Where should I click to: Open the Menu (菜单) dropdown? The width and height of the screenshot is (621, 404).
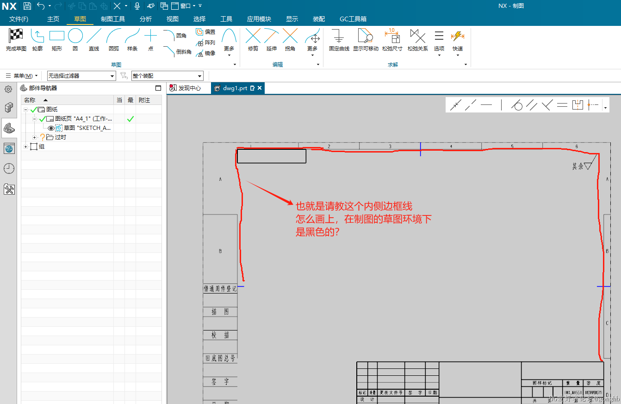point(21,76)
